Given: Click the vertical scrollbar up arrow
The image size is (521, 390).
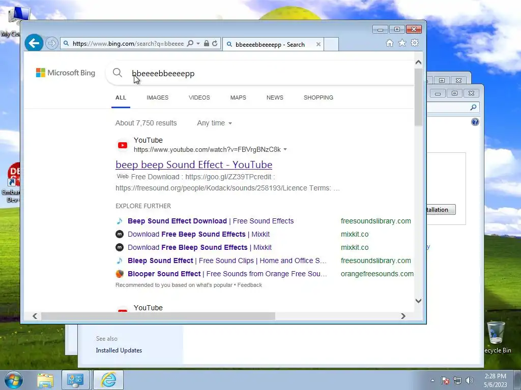Looking at the screenshot, I should (418, 62).
